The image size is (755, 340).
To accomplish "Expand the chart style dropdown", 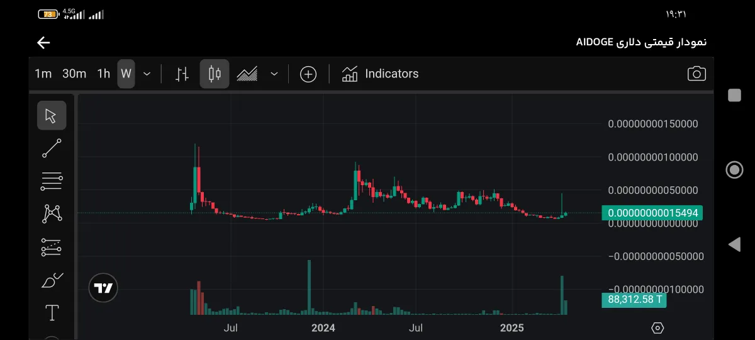I will tap(274, 74).
